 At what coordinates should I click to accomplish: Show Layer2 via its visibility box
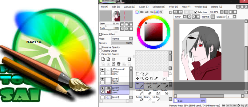click(x=102, y=97)
